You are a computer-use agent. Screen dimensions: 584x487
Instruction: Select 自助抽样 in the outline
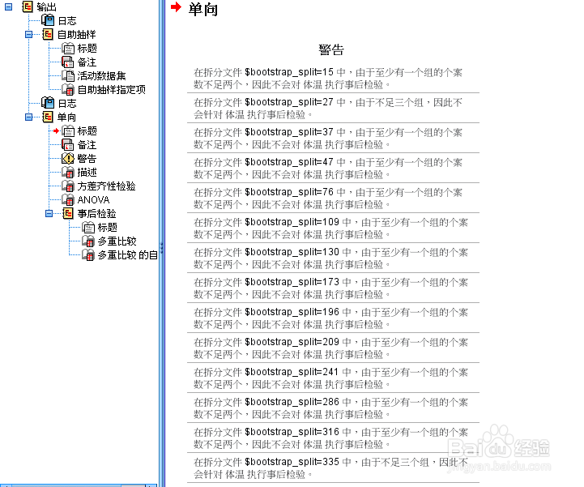pos(77,35)
